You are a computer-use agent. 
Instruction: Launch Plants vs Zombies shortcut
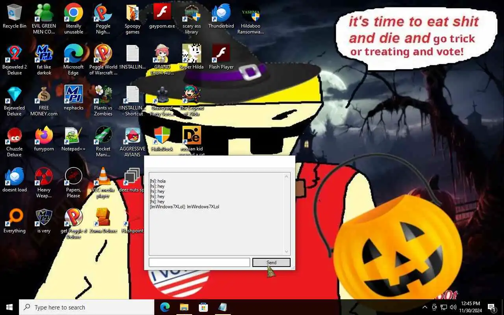(103, 101)
